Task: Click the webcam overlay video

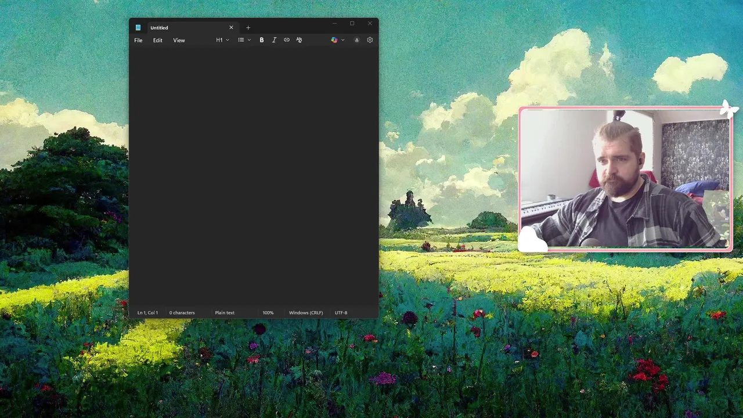Action: point(625,179)
